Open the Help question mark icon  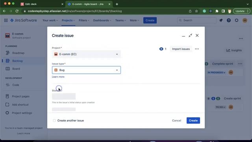[229, 20]
